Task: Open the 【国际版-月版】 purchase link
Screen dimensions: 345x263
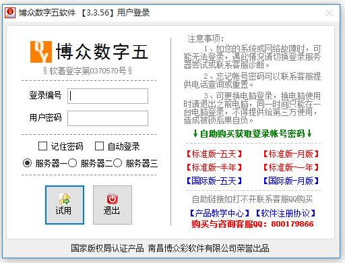Action: [x=291, y=181]
